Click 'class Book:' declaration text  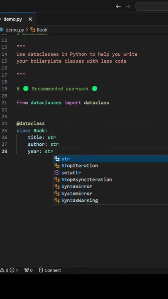pos(32,131)
